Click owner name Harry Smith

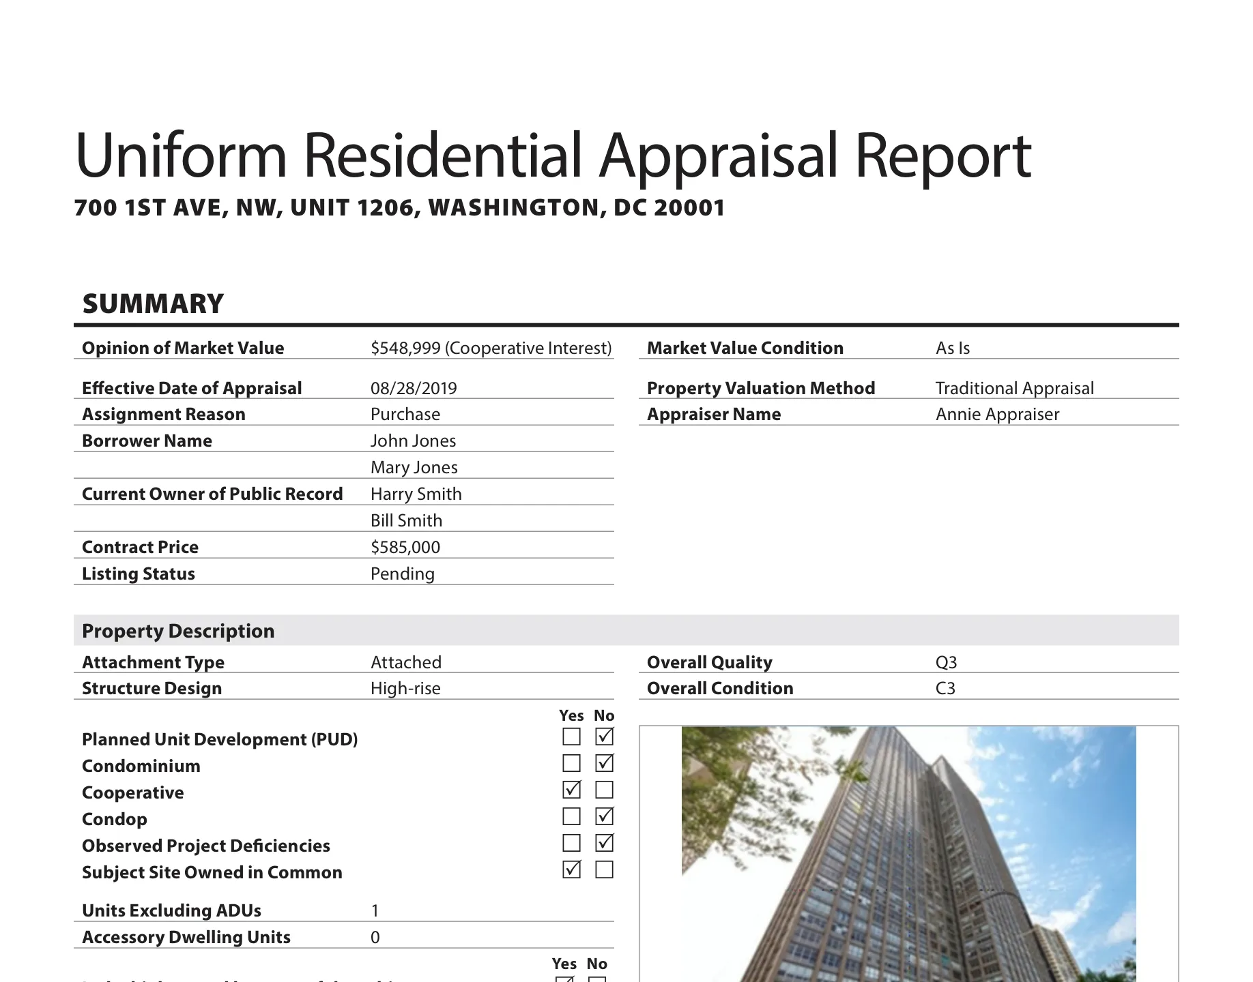[416, 494]
